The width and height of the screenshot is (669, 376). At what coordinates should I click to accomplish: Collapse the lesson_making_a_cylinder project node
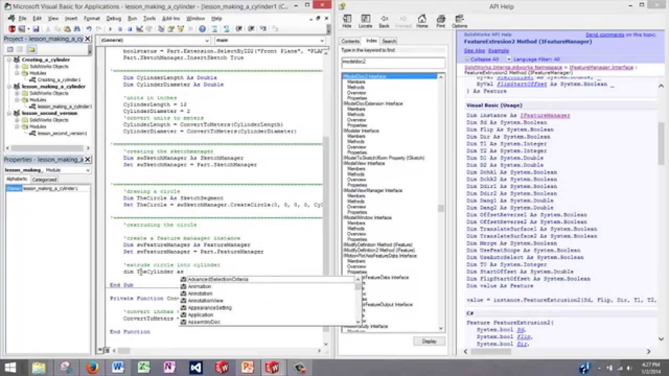10,87
